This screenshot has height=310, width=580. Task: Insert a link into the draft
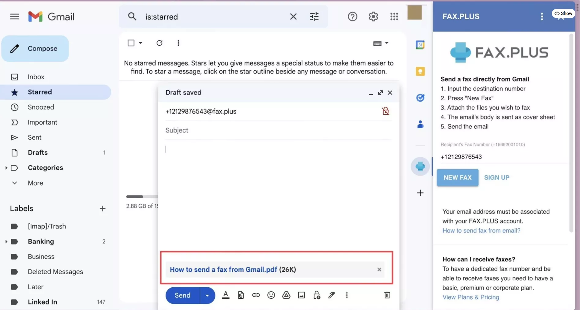tap(256, 295)
